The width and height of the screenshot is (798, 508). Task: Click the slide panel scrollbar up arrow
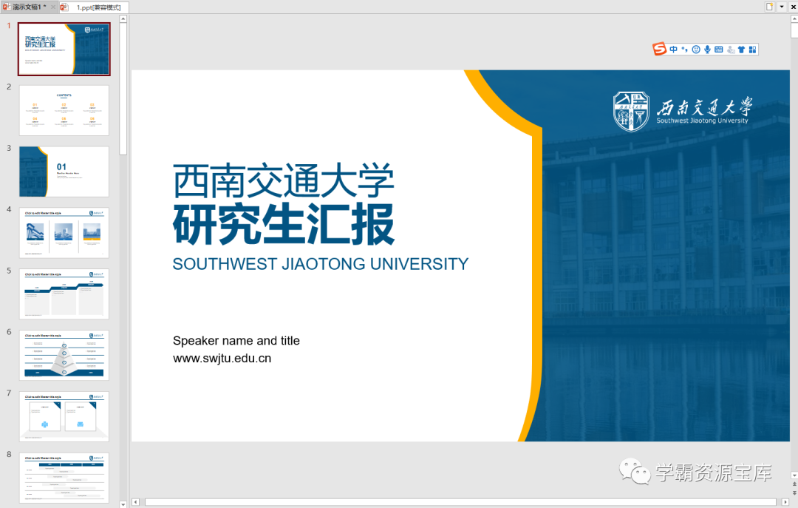123,20
